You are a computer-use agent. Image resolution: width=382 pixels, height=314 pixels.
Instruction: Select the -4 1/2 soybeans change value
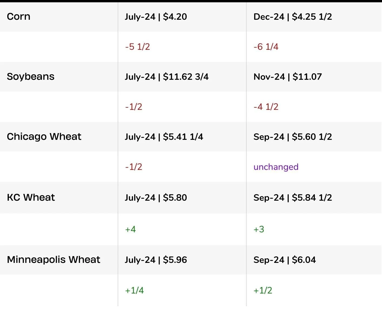[x=266, y=107]
